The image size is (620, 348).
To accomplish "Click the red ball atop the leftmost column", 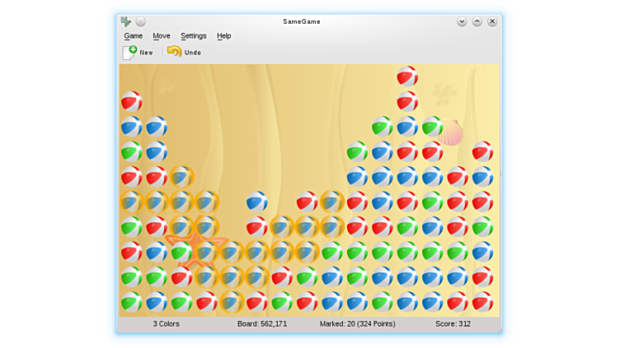I will (x=132, y=102).
